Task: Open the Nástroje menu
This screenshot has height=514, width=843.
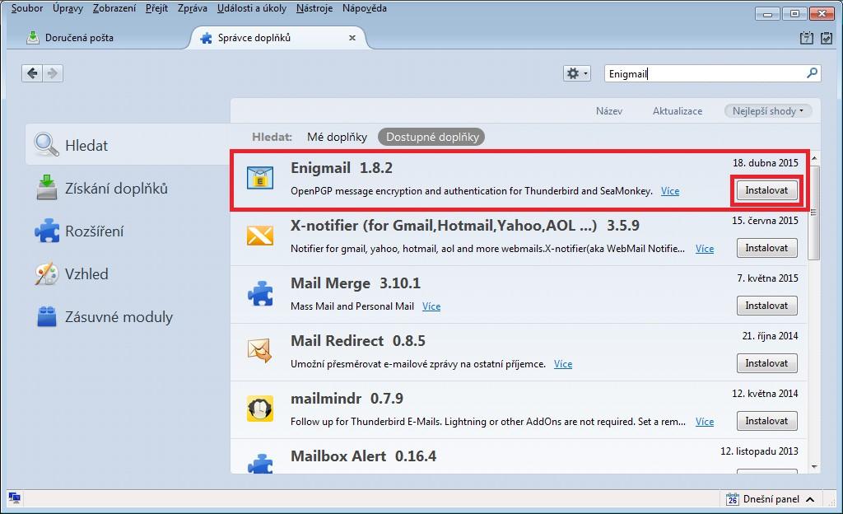Action: [314, 8]
